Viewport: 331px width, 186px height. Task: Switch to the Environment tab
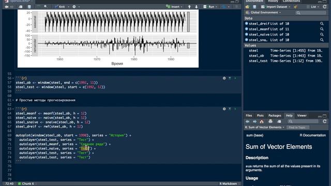tap(254, 1)
